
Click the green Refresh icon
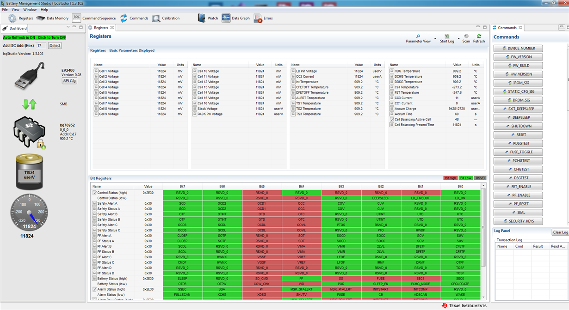[x=479, y=36]
